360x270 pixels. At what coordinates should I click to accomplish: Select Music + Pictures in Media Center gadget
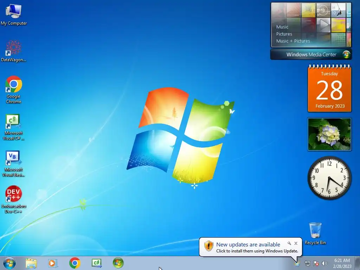tap(293, 41)
